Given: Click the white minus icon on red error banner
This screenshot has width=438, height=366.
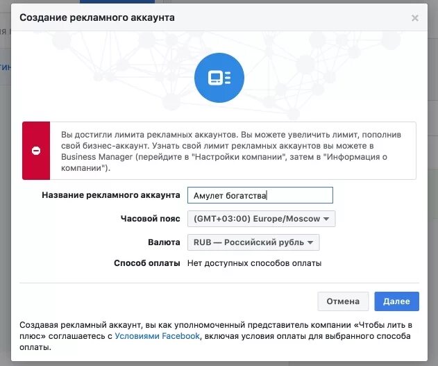Looking at the screenshot, I should (36, 151).
